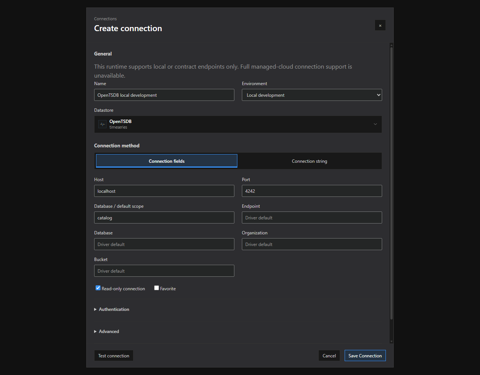Screen dimensions: 480x375
Task: Click Save Connection button
Action: click(x=365, y=355)
